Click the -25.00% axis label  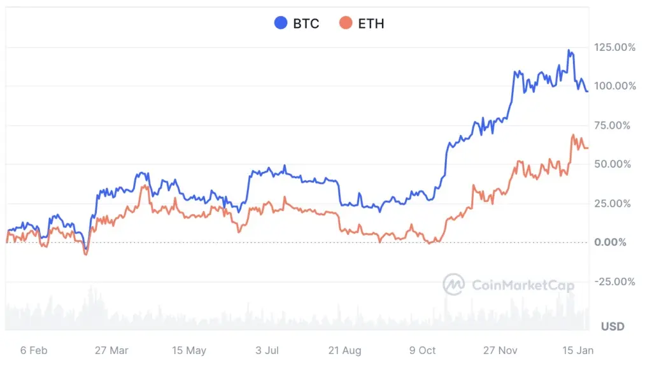(x=614, y=282)
